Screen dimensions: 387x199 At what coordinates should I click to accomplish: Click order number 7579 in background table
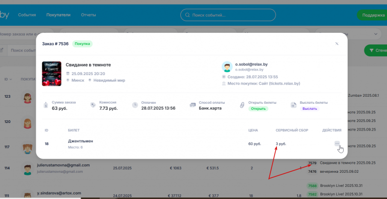[312, 163]
